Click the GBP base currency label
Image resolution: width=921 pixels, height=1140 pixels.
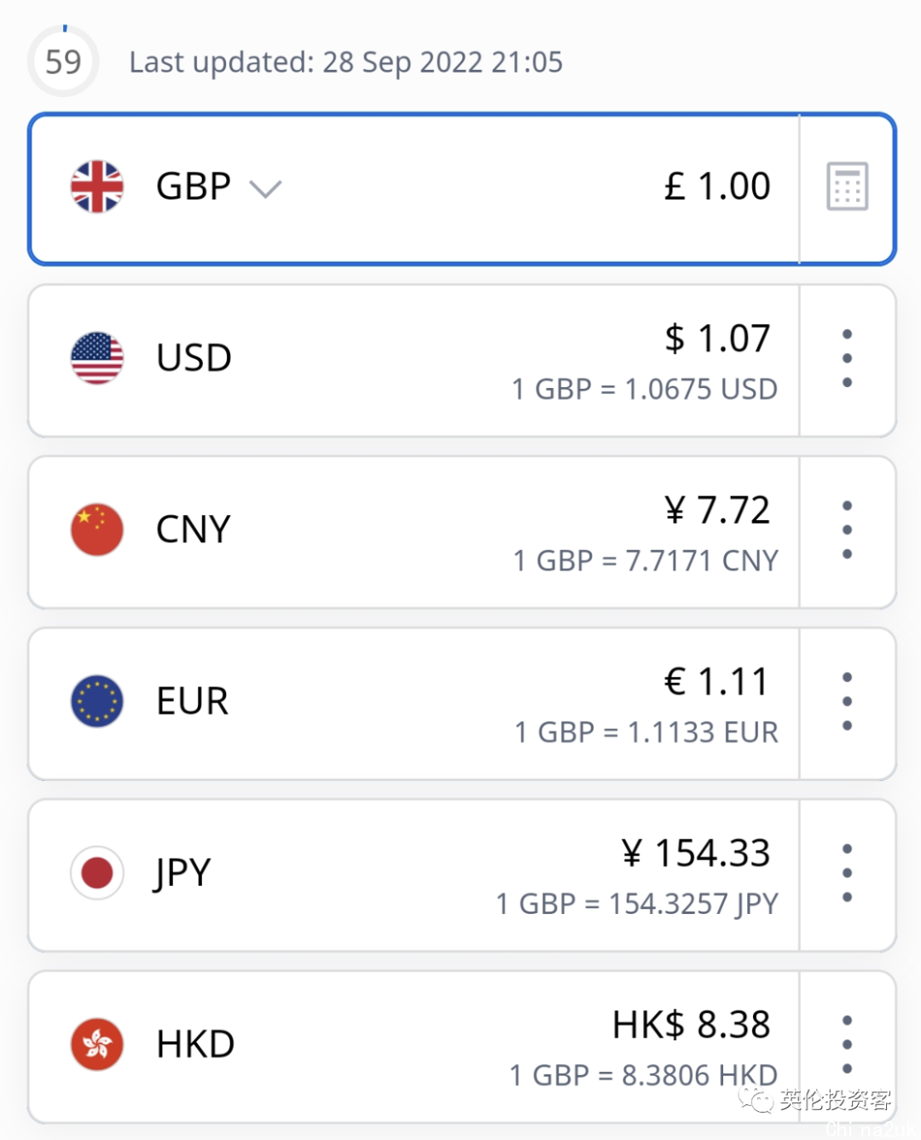[194, 186]
